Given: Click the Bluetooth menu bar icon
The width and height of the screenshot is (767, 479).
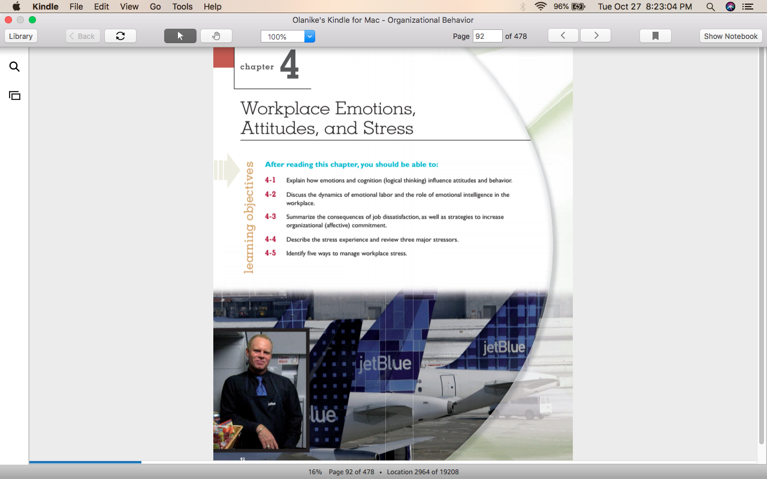Looking at the screenshot, I should pyautogui.click(x=523, y=7).
